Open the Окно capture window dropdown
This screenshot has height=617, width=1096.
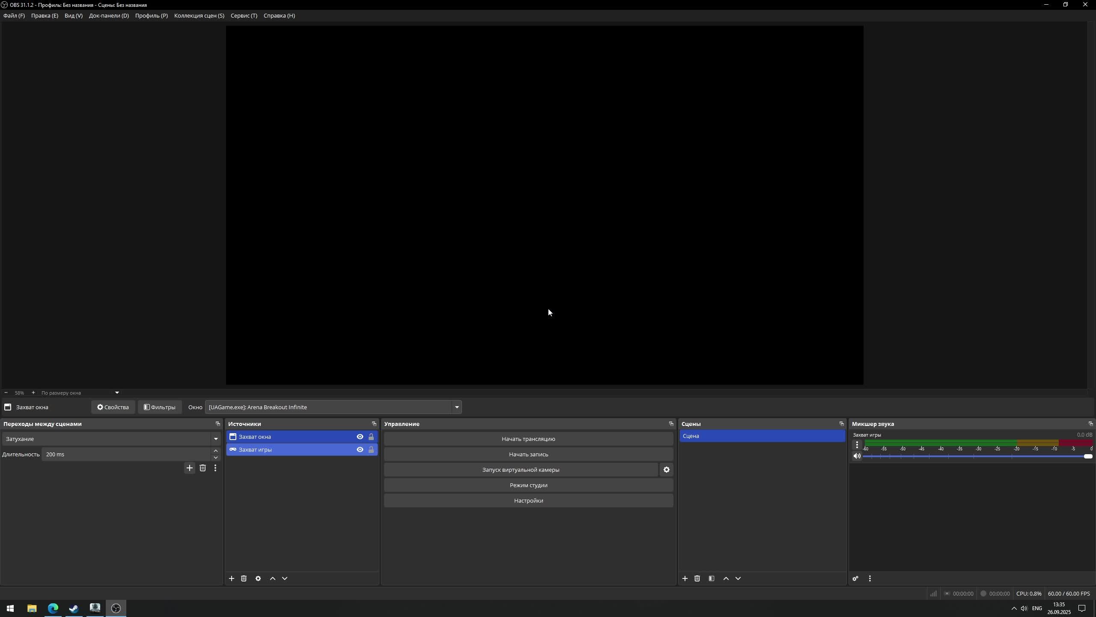(x=456, y=407)
